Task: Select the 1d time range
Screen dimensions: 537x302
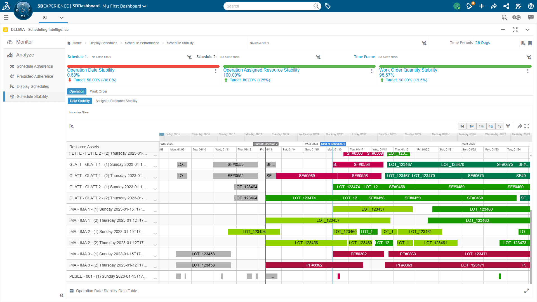Action: coord(462,126)
